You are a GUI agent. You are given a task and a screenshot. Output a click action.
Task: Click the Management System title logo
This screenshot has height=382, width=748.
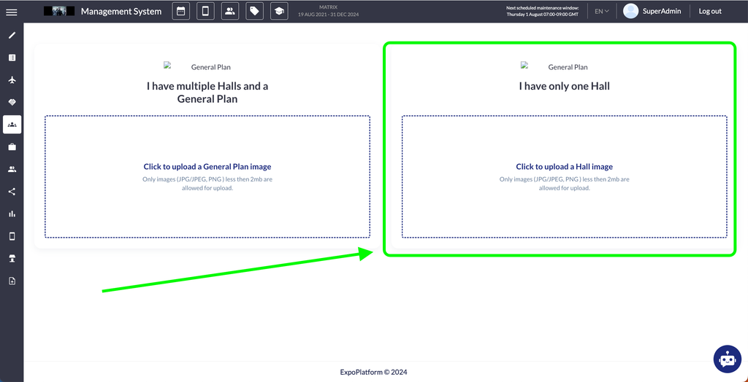(x=121, y=12)
